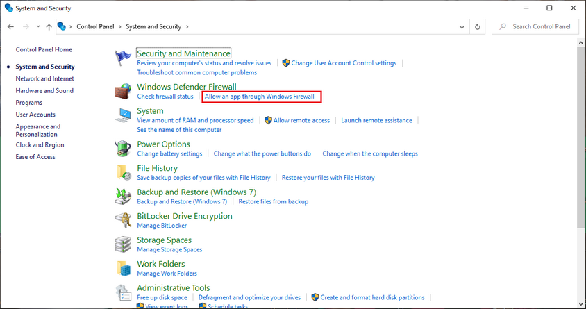
Task: Open the BitLocker Drive Encryption icon
Action: click(x=124, y=220)
